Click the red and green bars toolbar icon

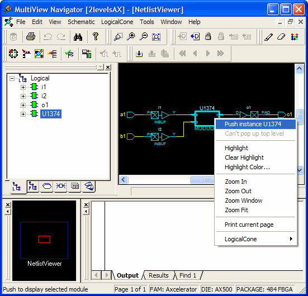87,54
